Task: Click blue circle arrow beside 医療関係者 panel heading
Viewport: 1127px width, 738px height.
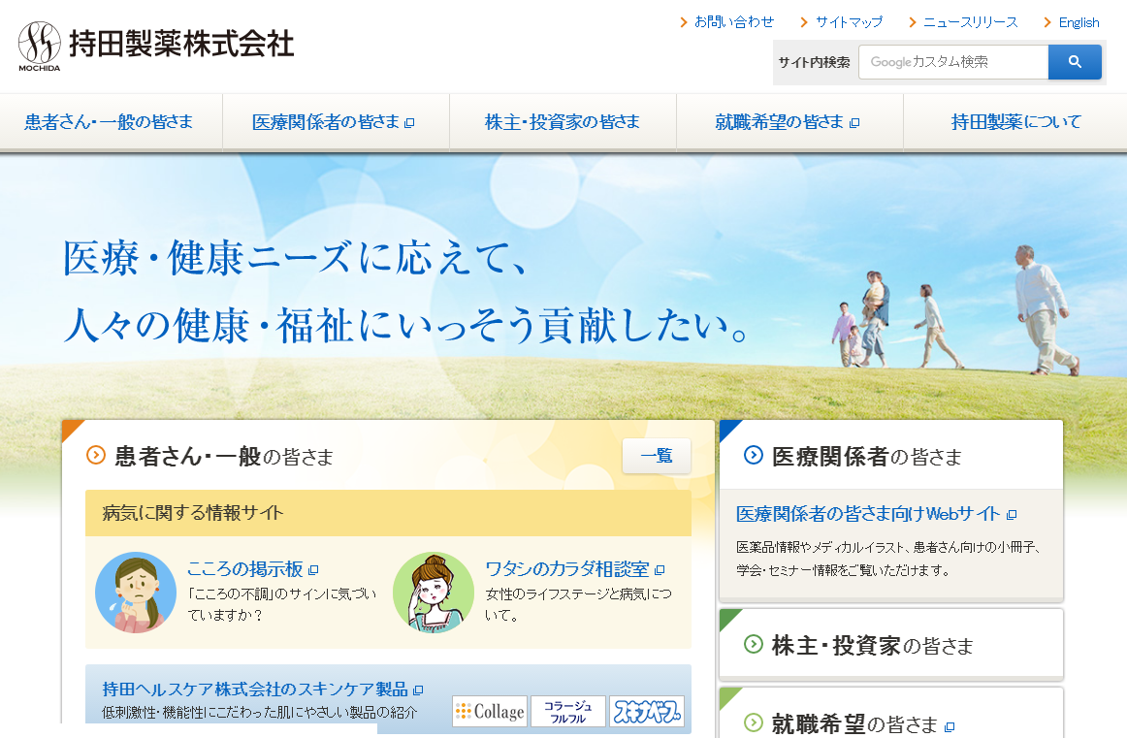Action: pyautogui.click(x=754, y=455)
